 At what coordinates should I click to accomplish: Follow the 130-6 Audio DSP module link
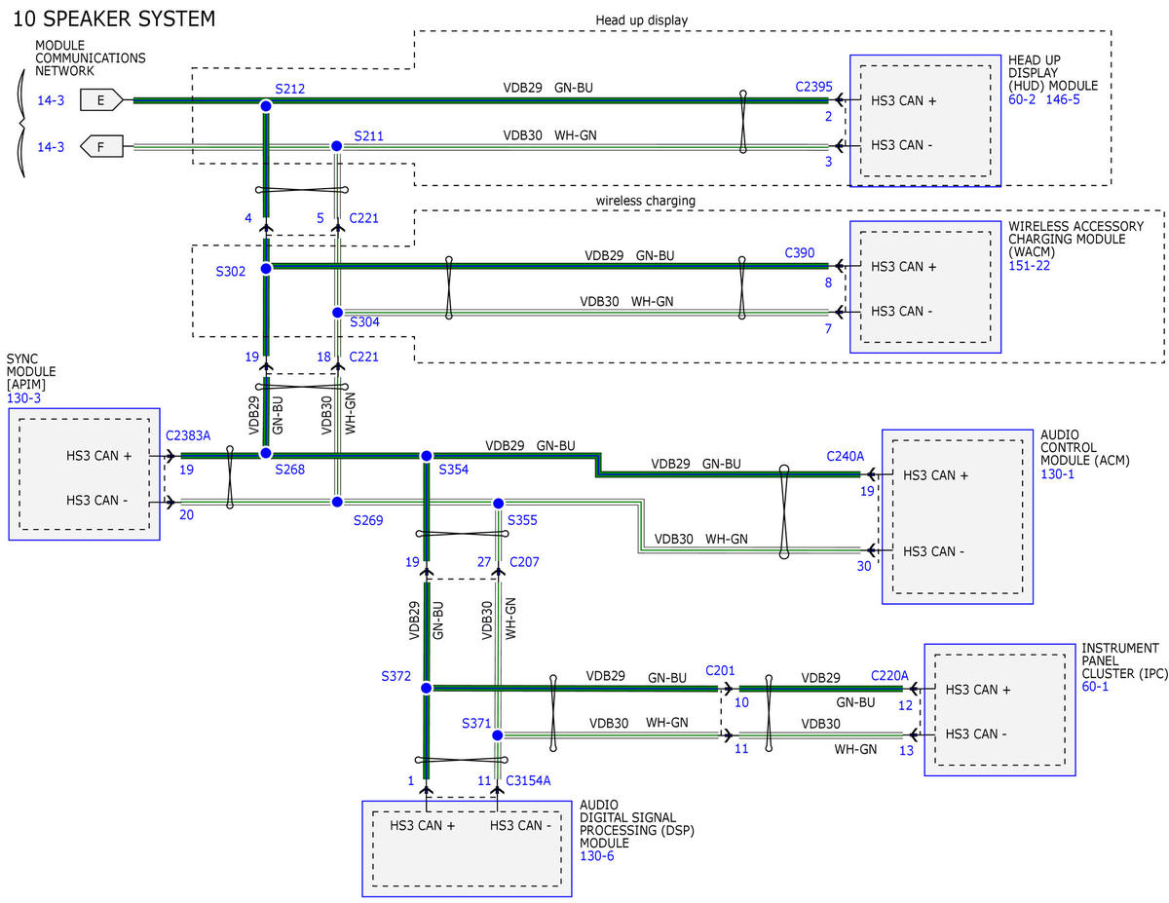[597, 856]
